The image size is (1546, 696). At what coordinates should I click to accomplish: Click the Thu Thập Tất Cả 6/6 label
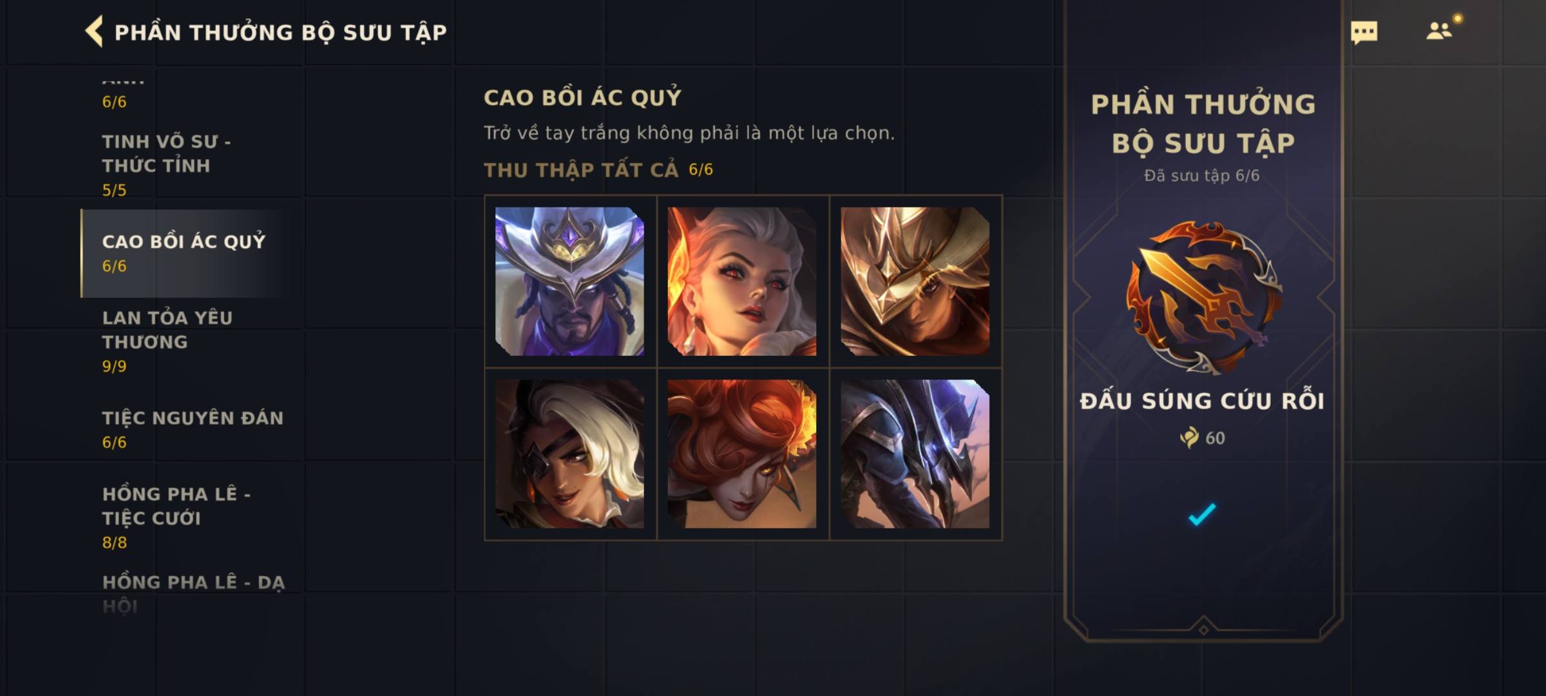click(598, 169)
